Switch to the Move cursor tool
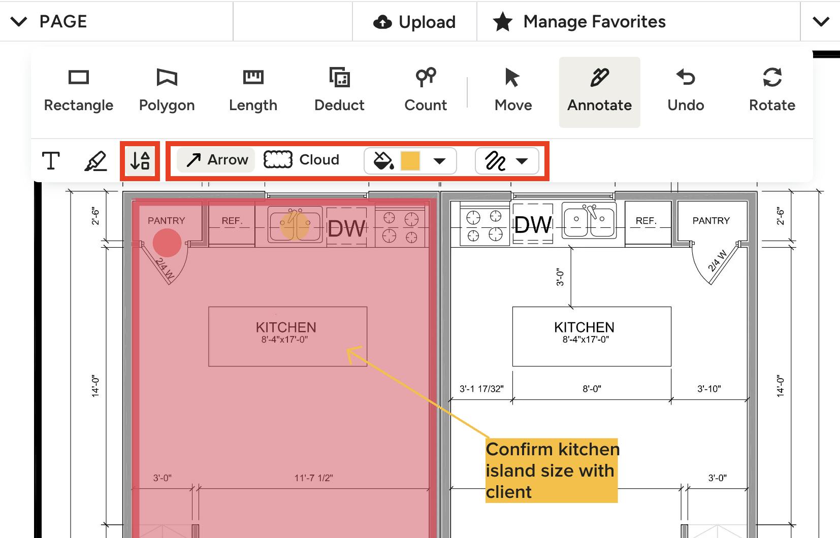The height and width of the screenshot is (538, 840). pyautogui.click(x=513, y=91)
